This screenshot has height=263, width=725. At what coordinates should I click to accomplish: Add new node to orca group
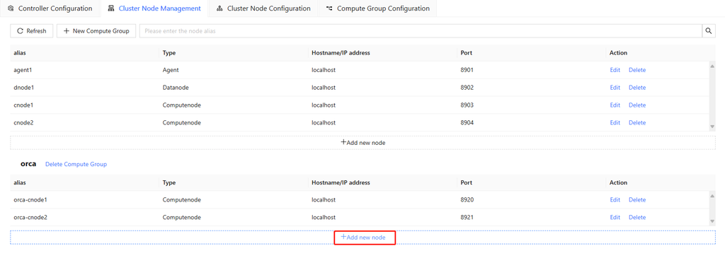[363, 237]
